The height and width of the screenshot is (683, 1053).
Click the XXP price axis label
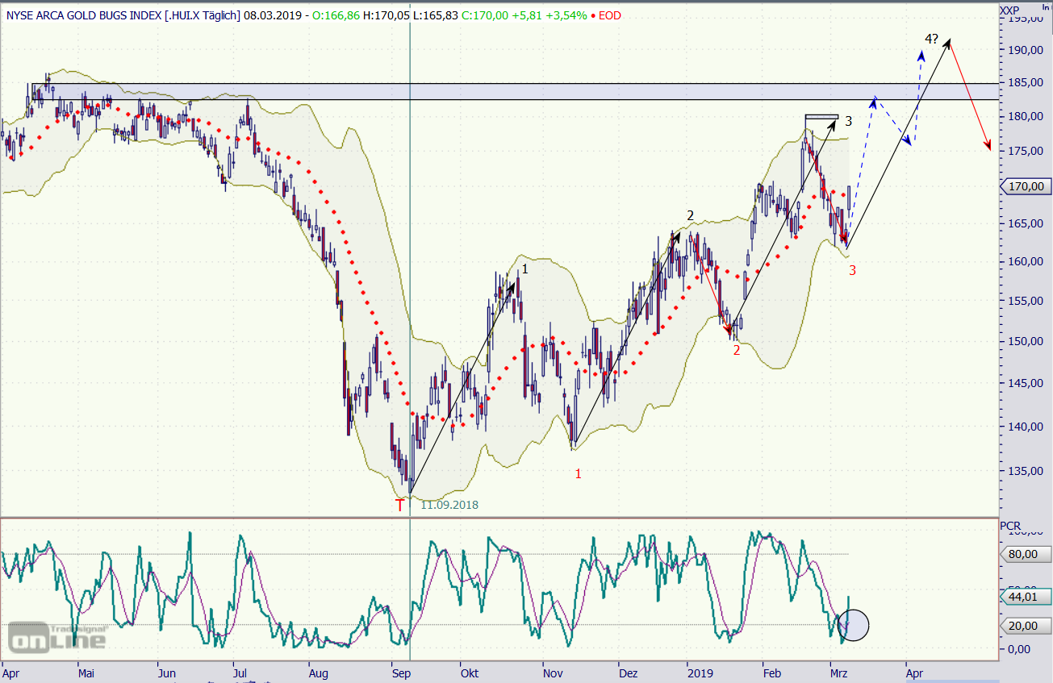[1010, 10]
